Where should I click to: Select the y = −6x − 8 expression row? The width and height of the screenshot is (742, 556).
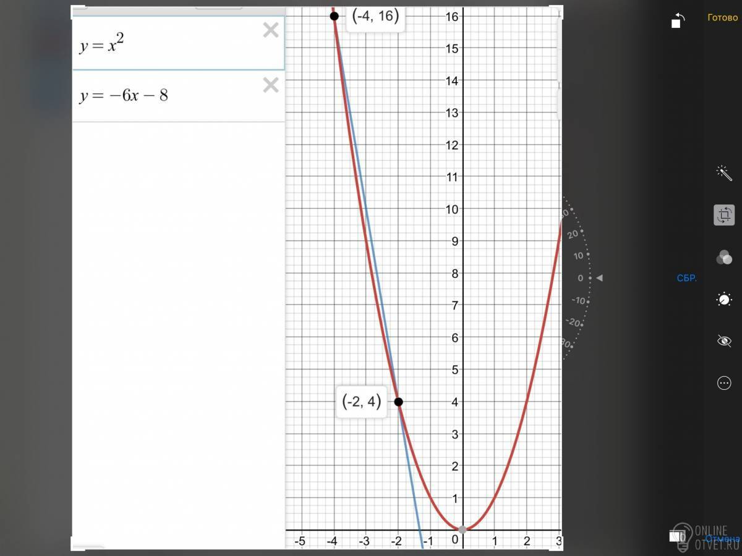click(x=178, y=96)
